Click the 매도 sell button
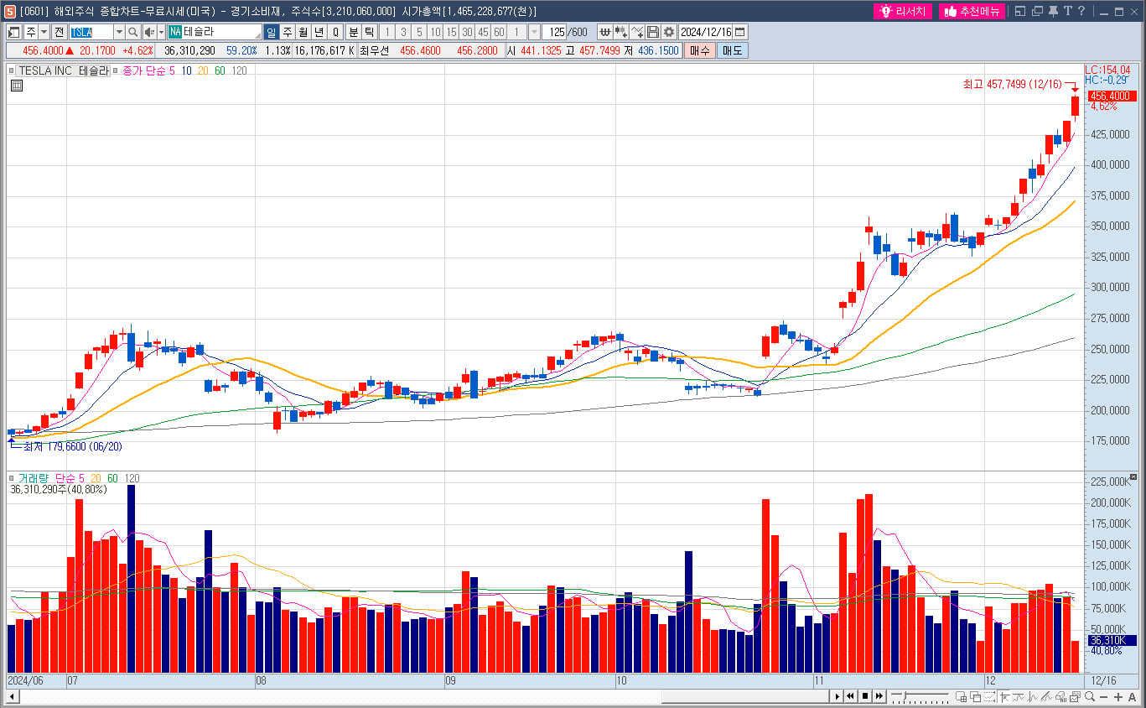Viewport: 1146px width, 708px height. point(732,50)
